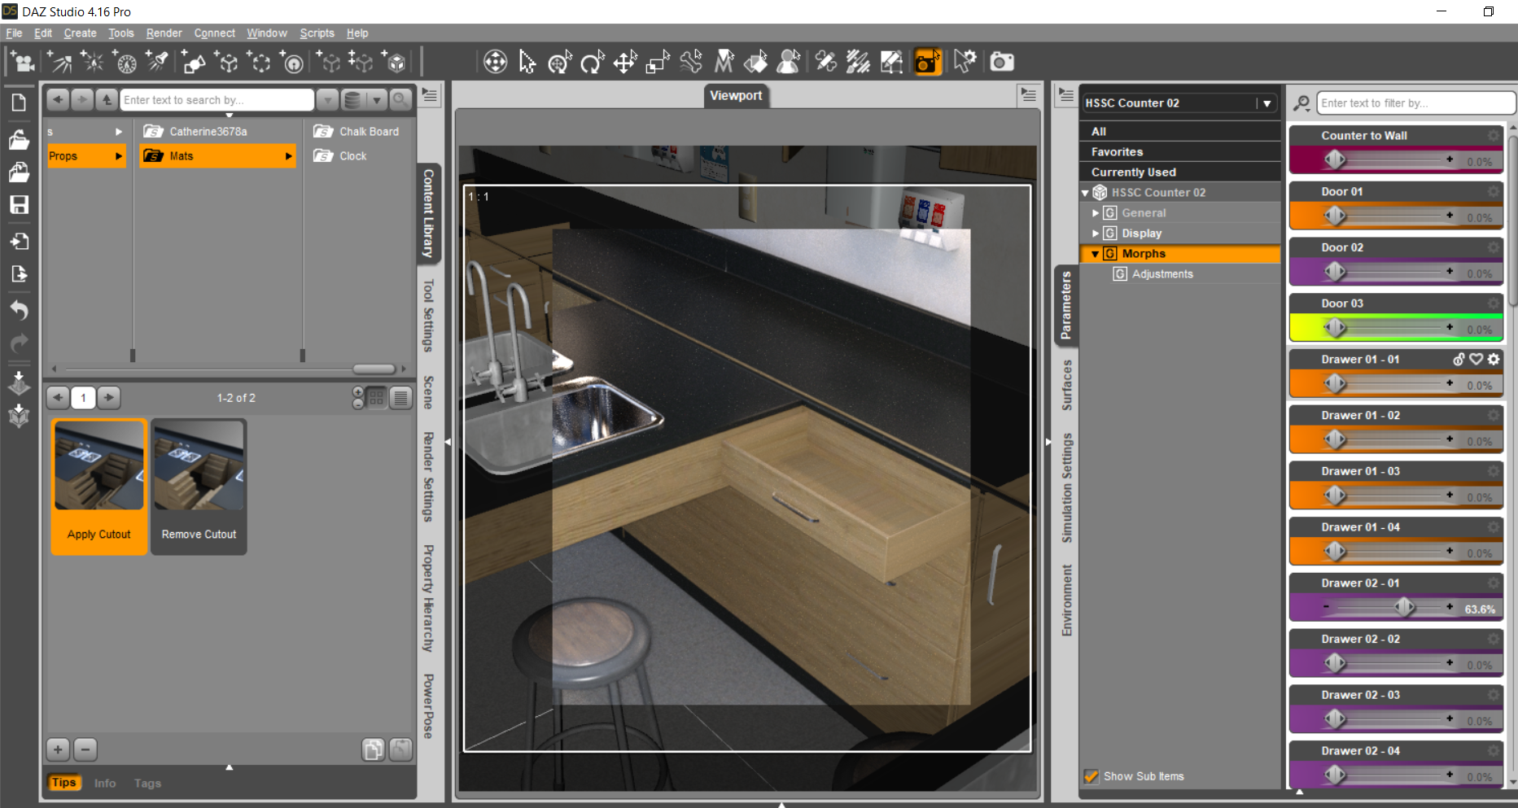Expand the Display group

[x=1096, y=233]
